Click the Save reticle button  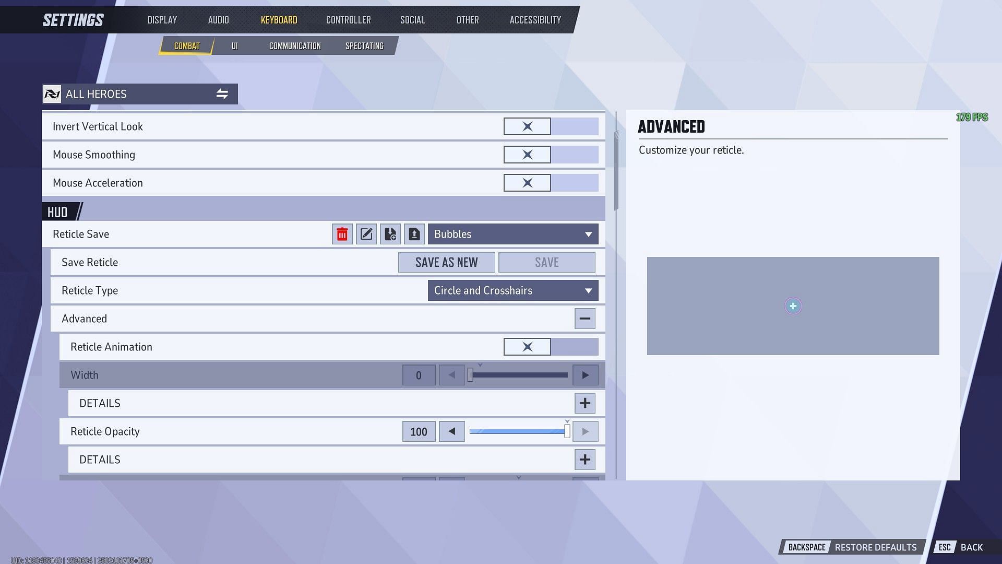coord(547,262)
